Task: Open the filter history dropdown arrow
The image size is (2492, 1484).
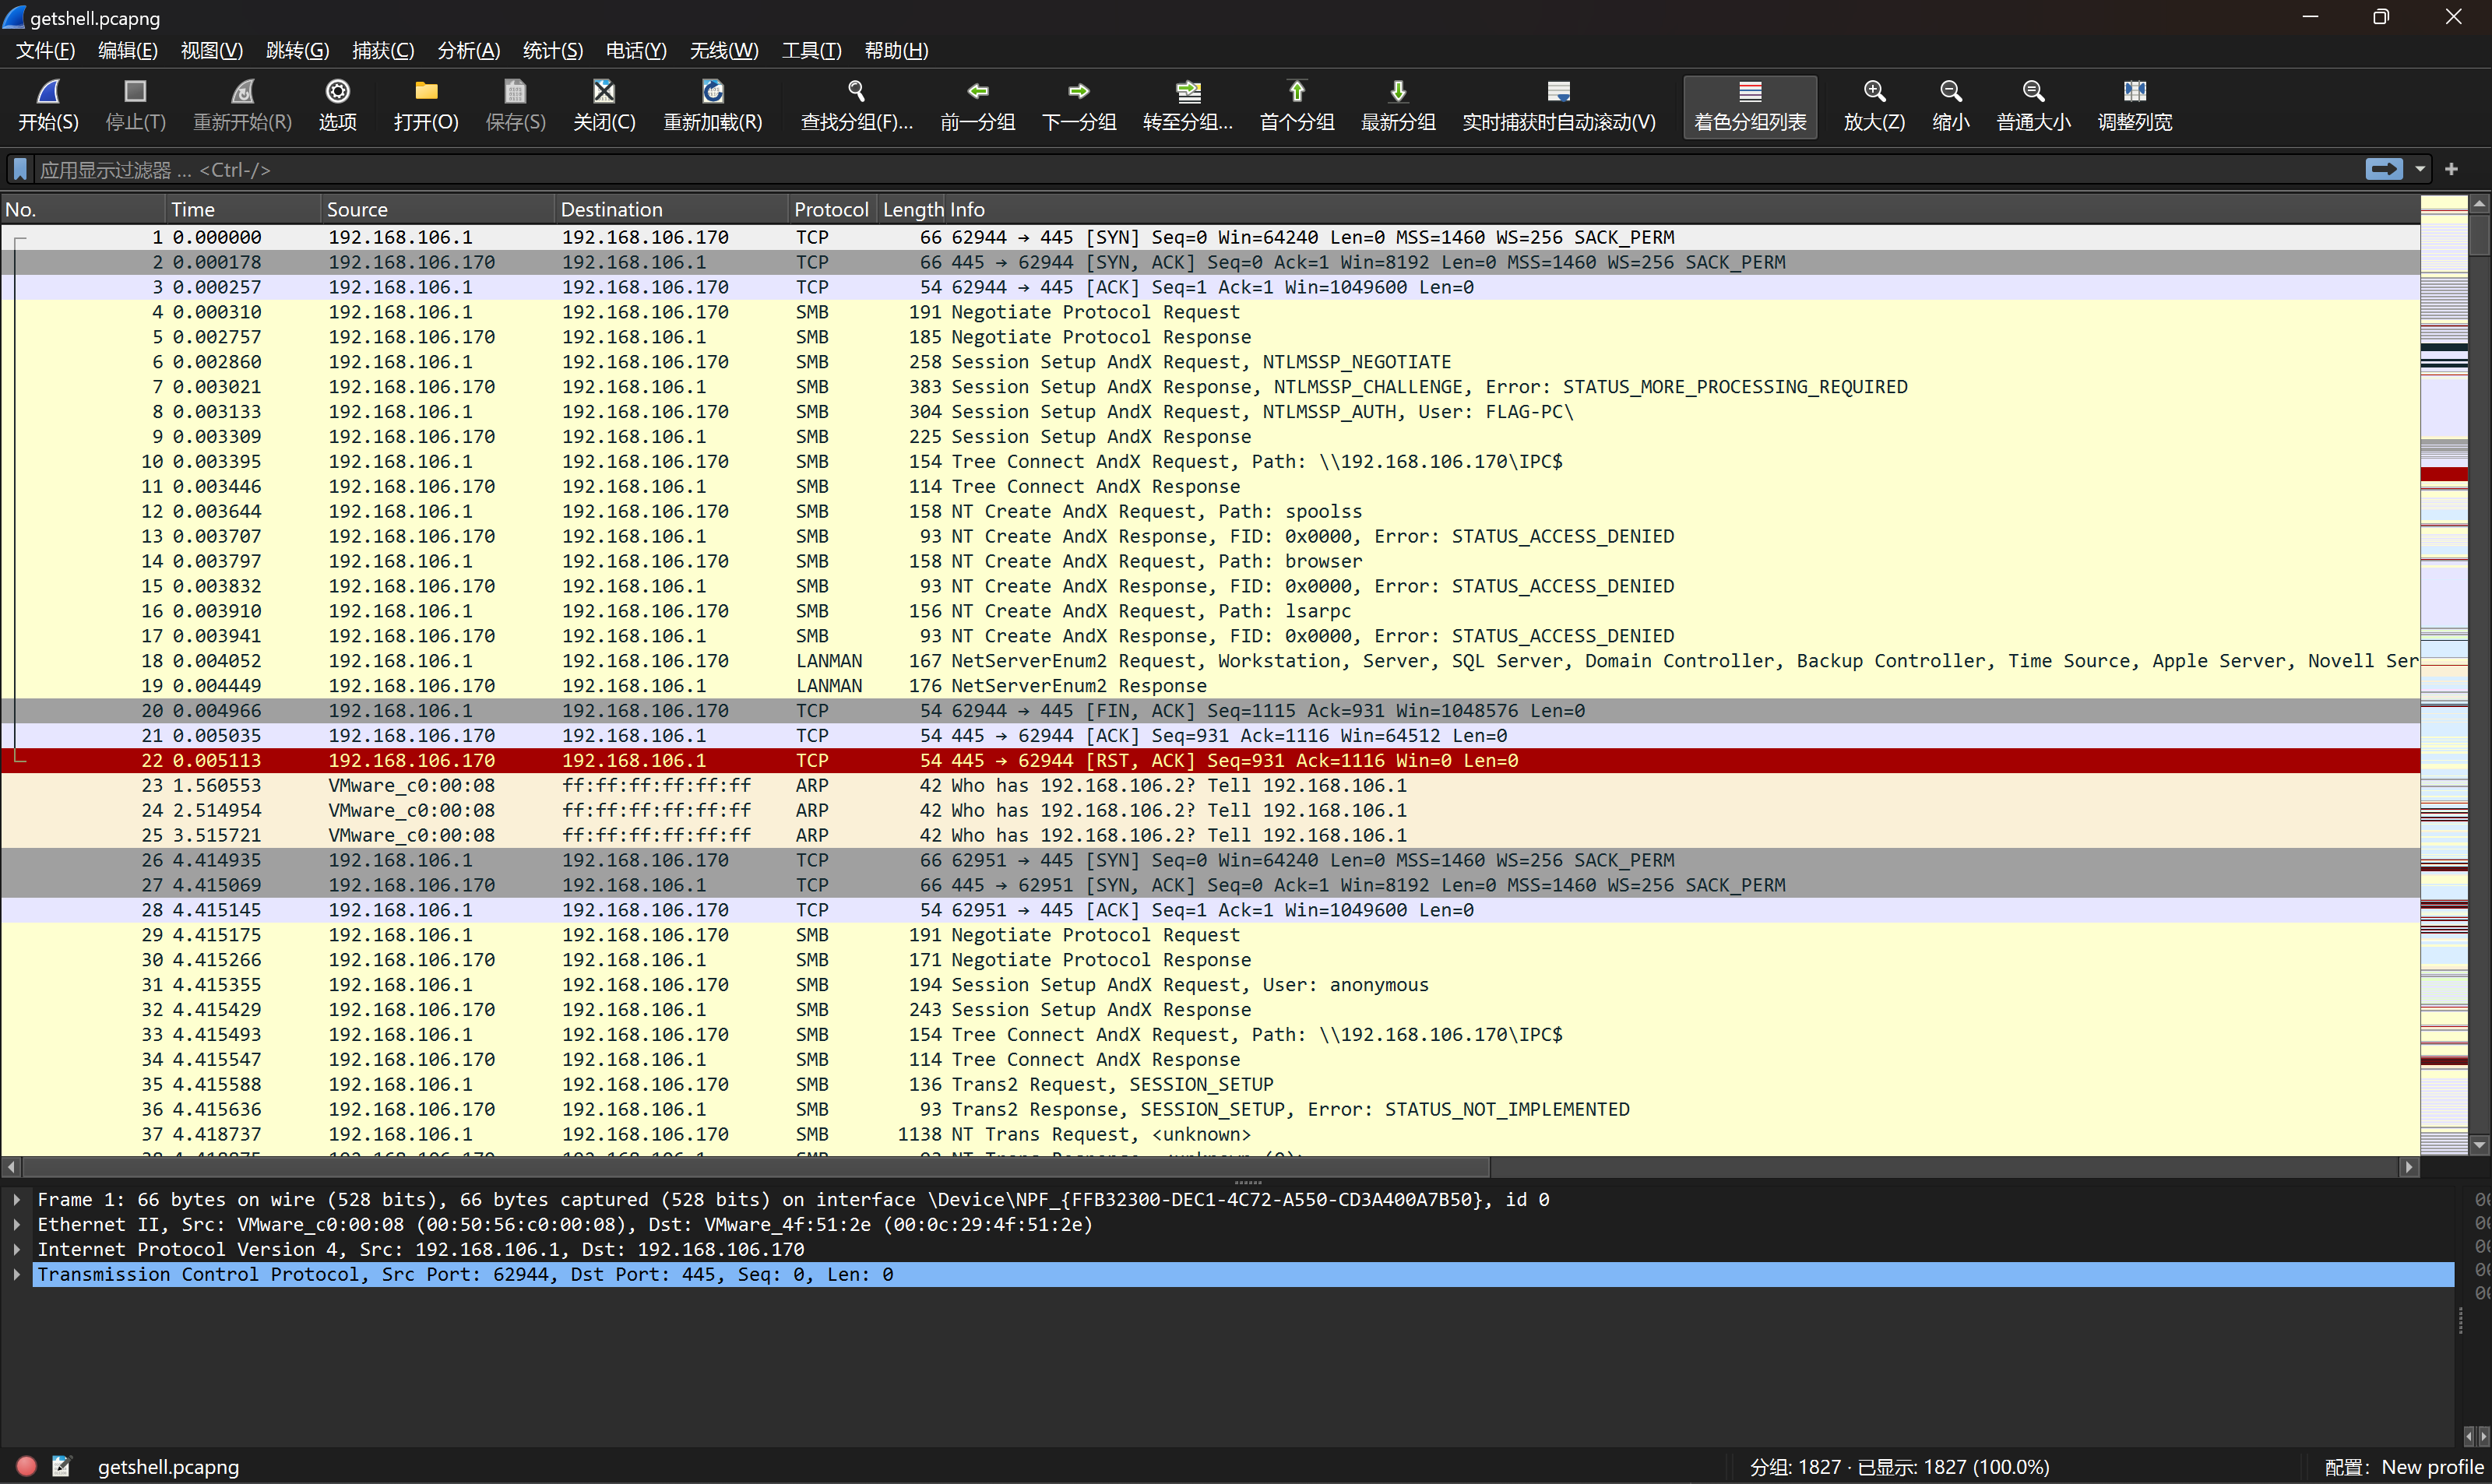Action: click(x=2420, y=169)
